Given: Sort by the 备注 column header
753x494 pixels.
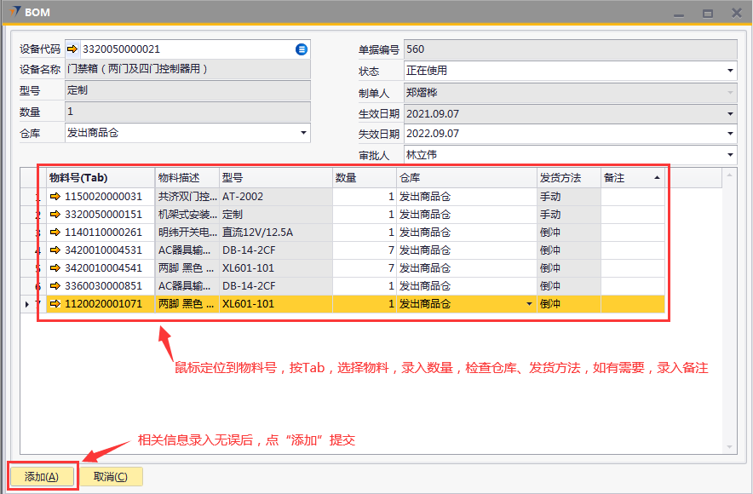Looking at the screenshot, I should coord(631,178).
